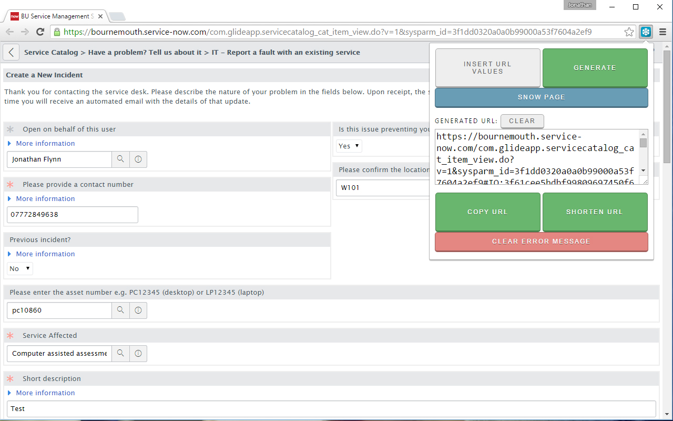The width and height of the screenshot is (673, 421).
Task: Show info for Jonathan Flynn user field
Action: point(138,159)
